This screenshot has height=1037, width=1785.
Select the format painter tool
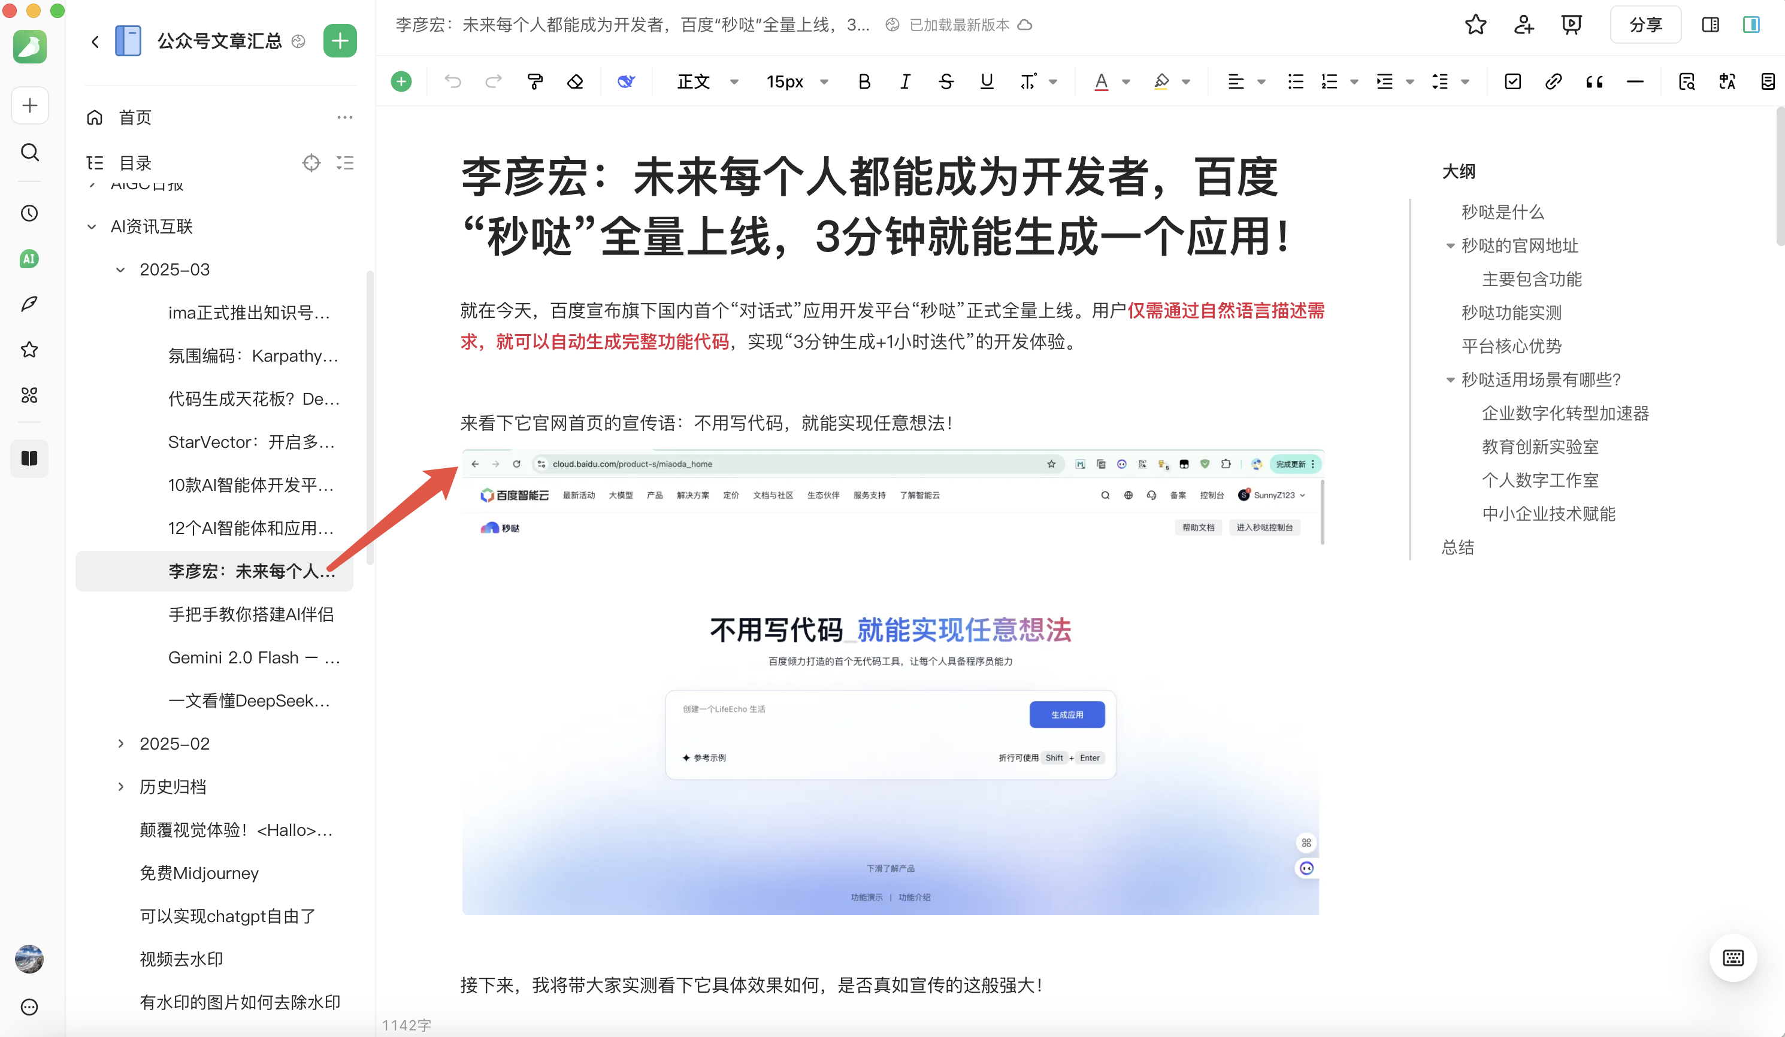click(535, 81)
